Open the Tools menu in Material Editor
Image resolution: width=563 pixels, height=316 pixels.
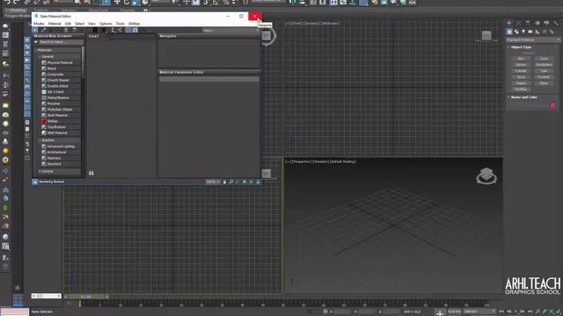(x=120, y=24)
